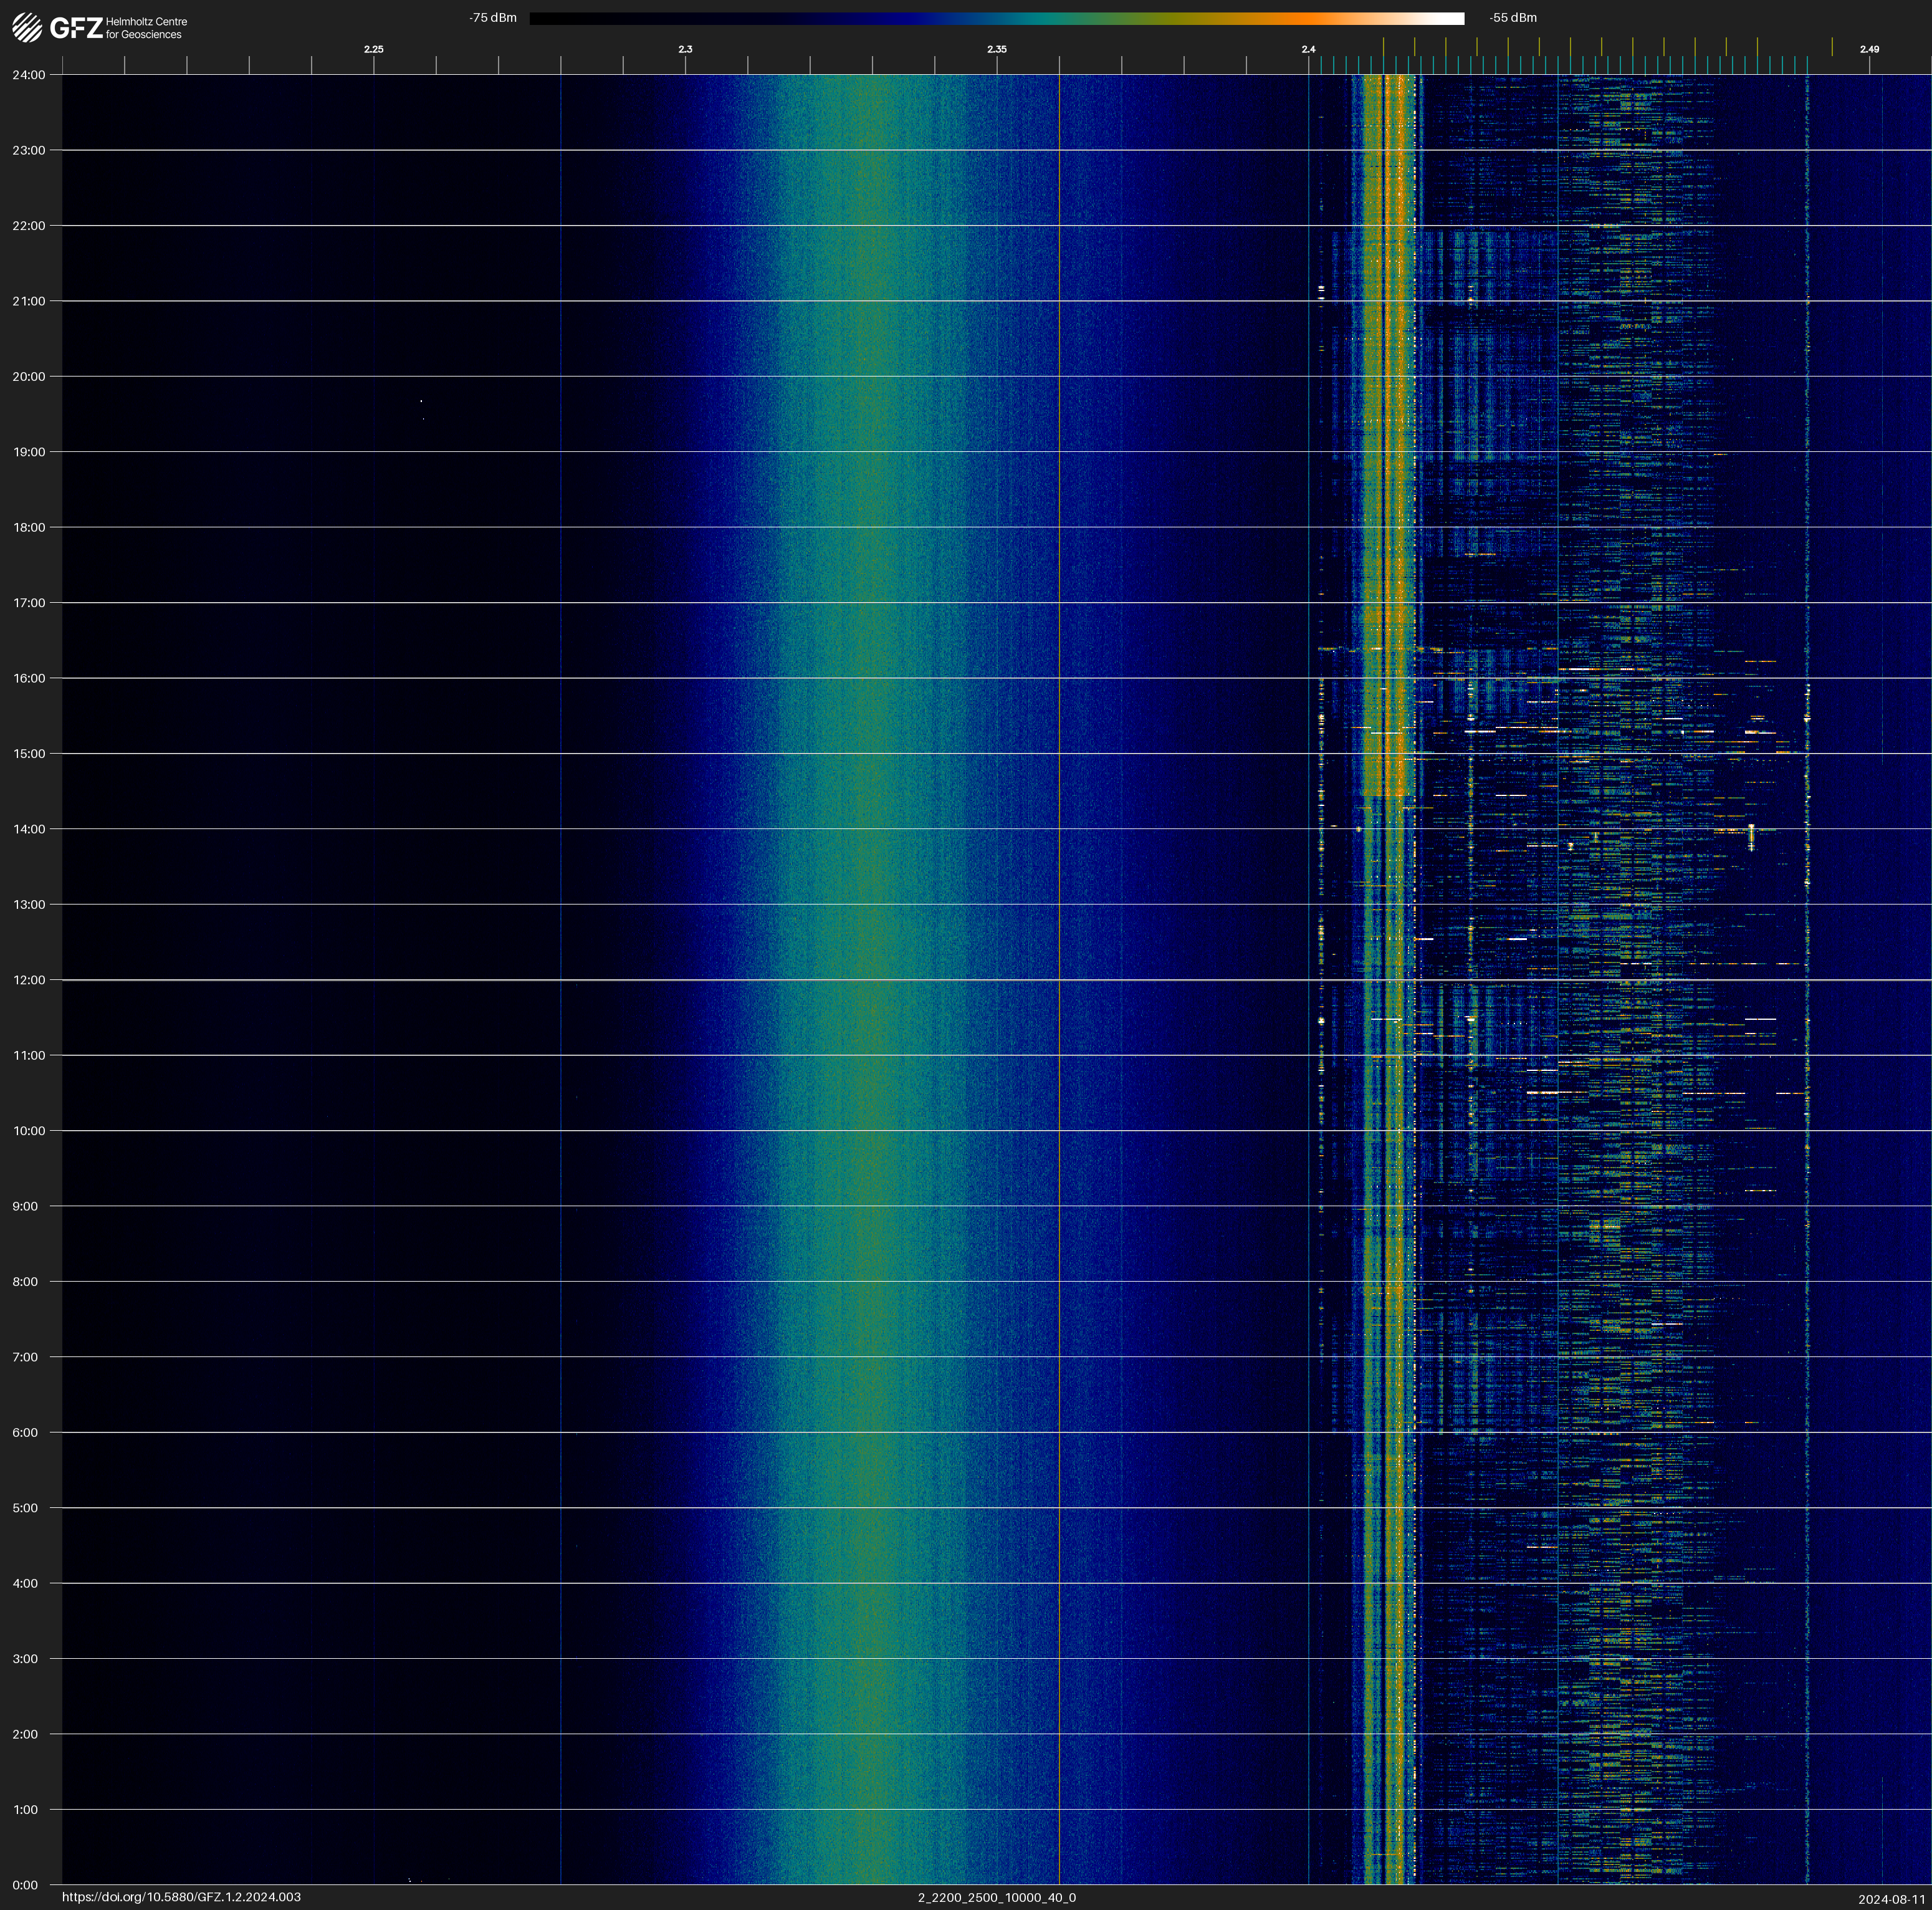
Task: Open the doi.org GFZ dataset link
Action: click(181, 1897)
